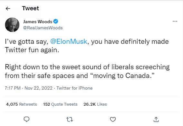Image resolution: width=183 pixels, height=126 pixels.
Task: Click the blue verified badge
Action: pos(56,21)
